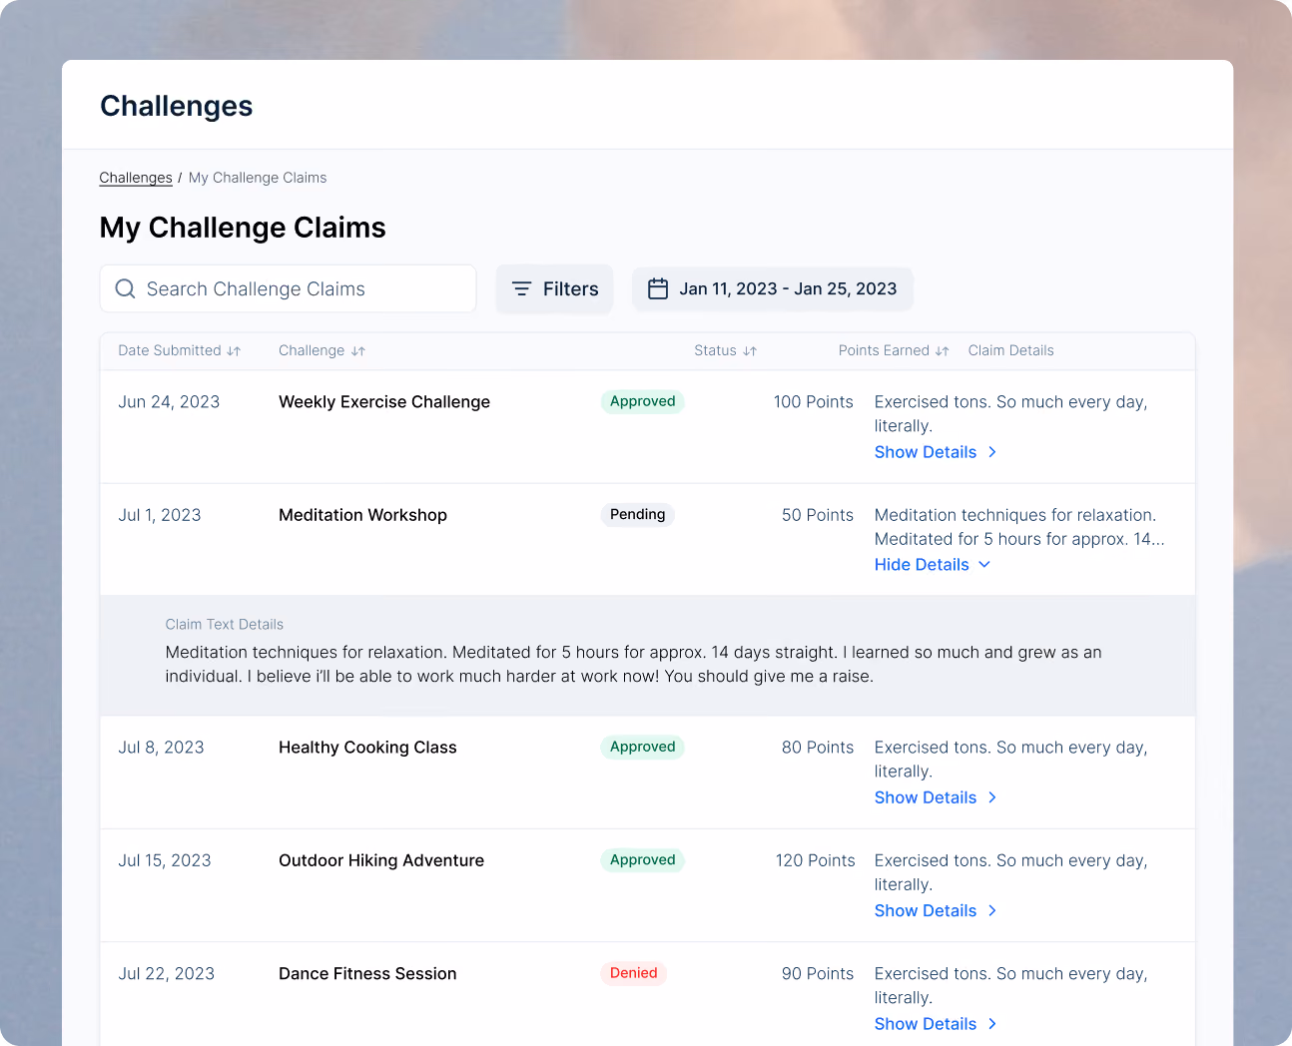The height and width of the screenshot is (1046, 1292).
Task: Click the Pending status badge
Action: coord(638,515)
